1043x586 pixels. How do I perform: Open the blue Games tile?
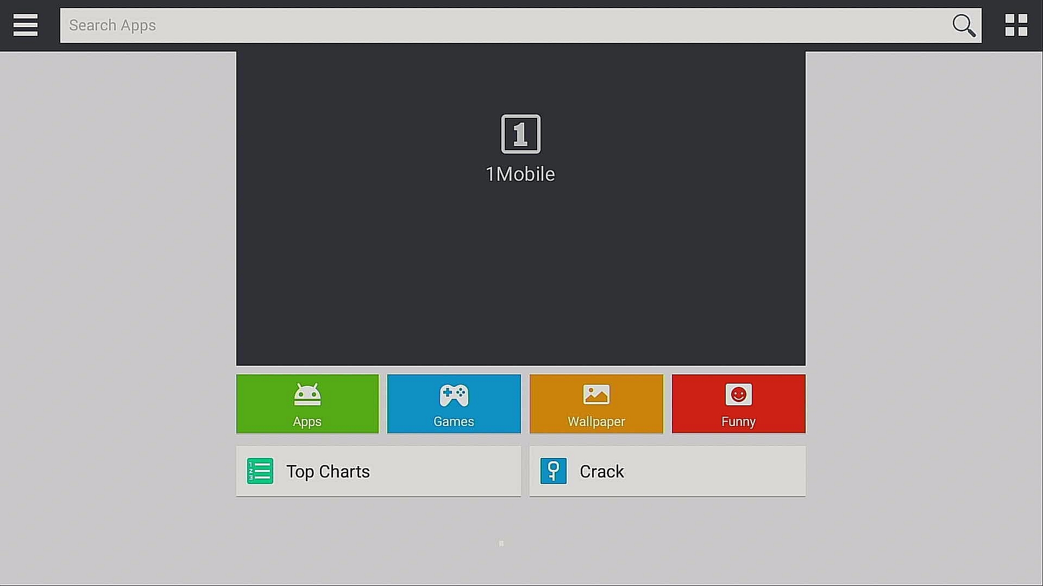[454, 404]
